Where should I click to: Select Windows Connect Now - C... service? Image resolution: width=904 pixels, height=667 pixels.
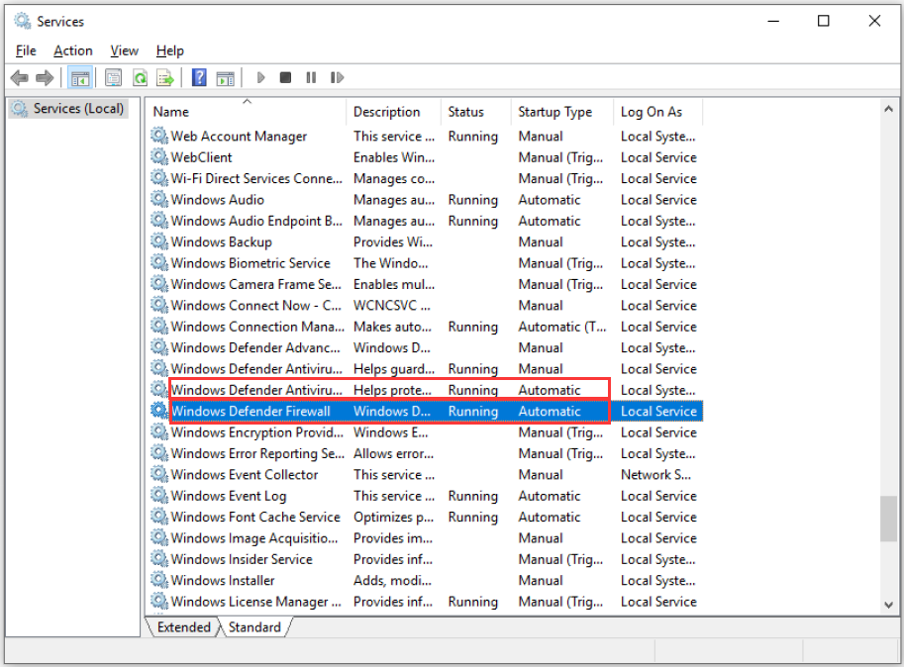tap(426, 305)
